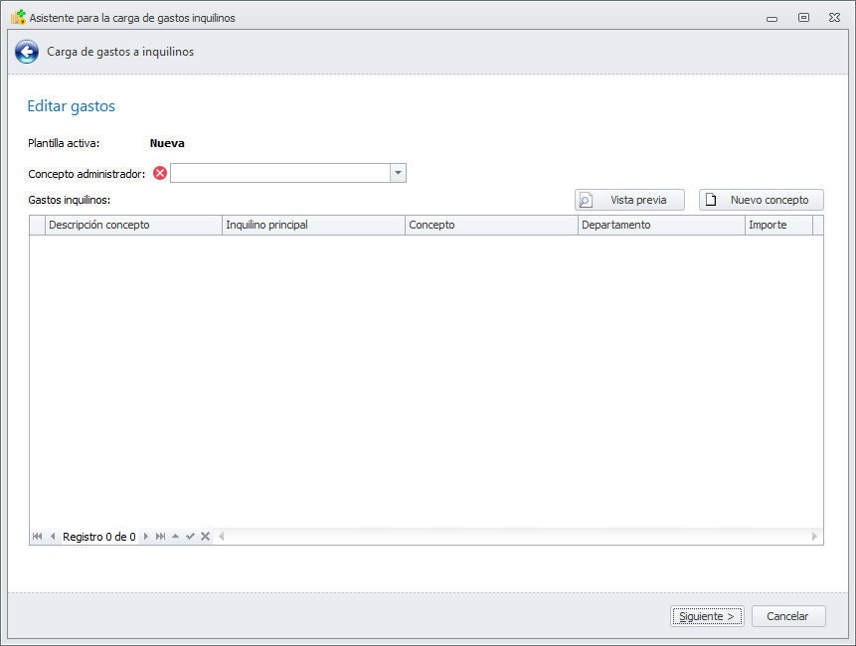
Task: Click the Departamento column header
Action: (661, 225)
